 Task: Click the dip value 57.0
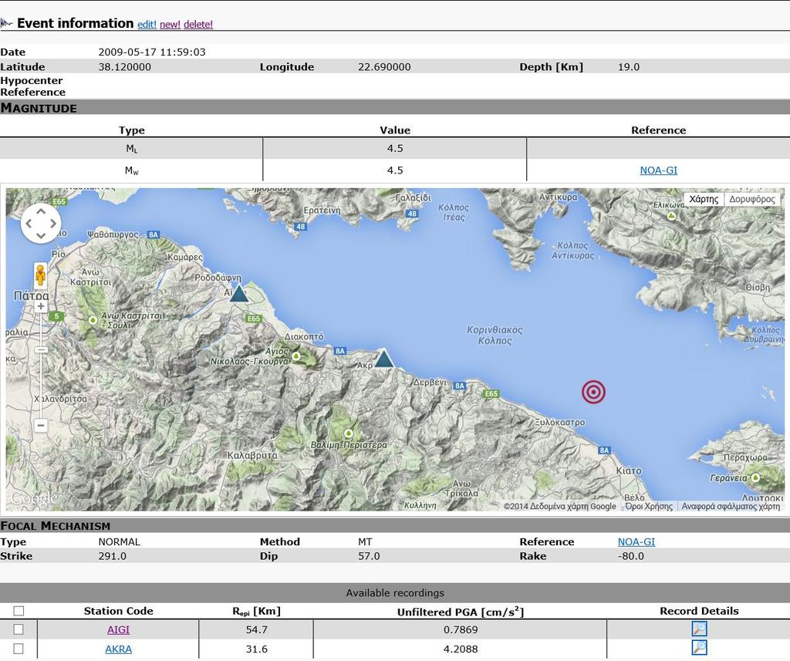point(369,556)
